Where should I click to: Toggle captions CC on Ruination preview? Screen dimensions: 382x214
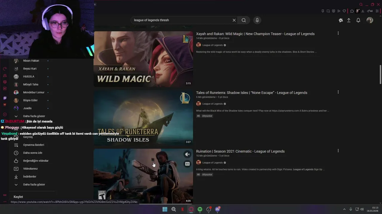tap(187, 164)
